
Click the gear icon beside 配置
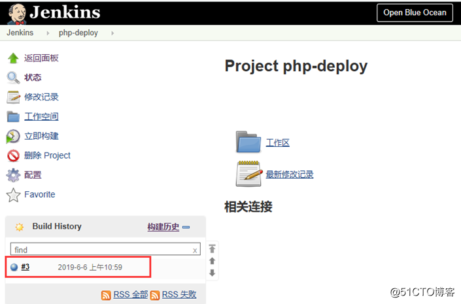(x=13, y=175)
